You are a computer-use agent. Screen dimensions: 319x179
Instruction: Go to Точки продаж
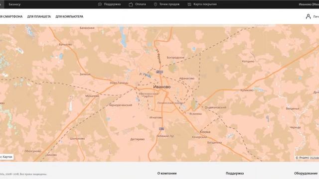pyautogui.click(x=169, y=4)
